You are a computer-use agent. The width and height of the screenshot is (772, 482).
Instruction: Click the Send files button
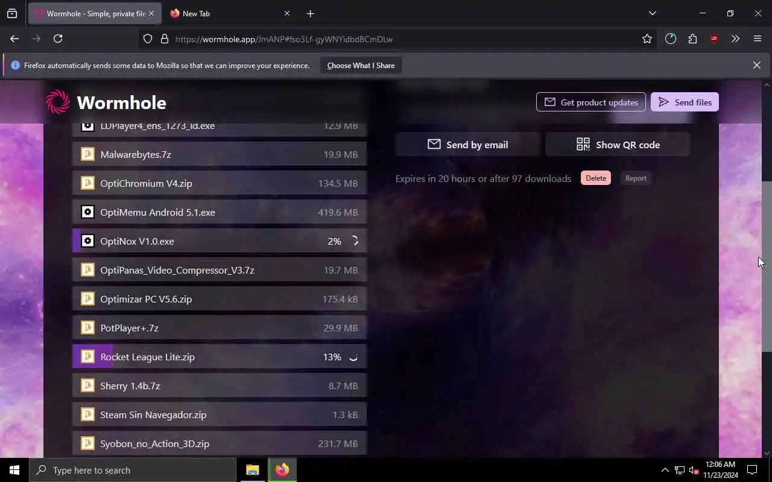coord(685,102)
